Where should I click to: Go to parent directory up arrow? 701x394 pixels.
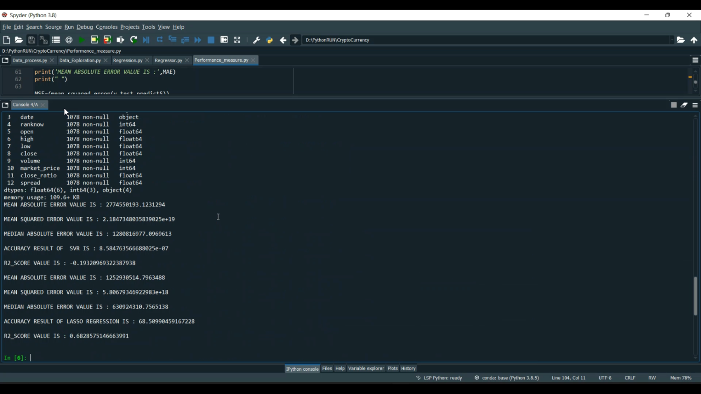694,40
